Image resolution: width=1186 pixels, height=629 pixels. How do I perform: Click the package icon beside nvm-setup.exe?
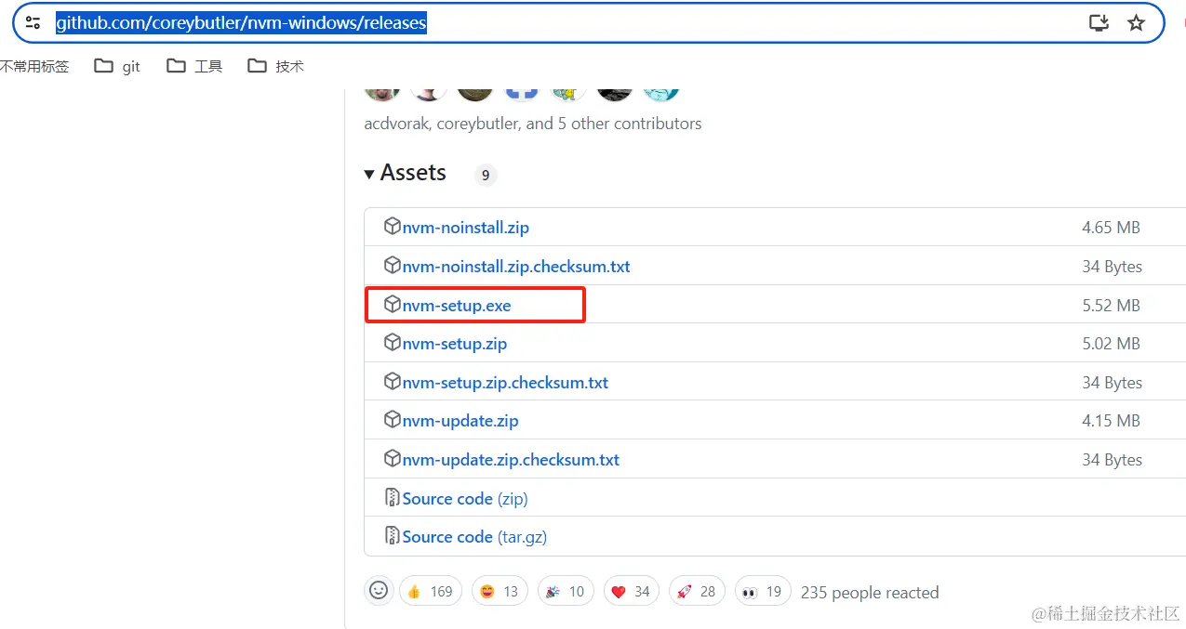[x=393, y=305]
